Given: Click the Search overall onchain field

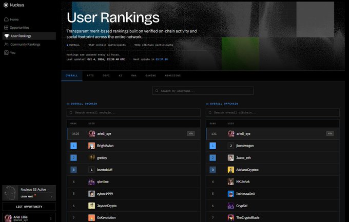Looking at the screenshot, I should coord(133,113).
